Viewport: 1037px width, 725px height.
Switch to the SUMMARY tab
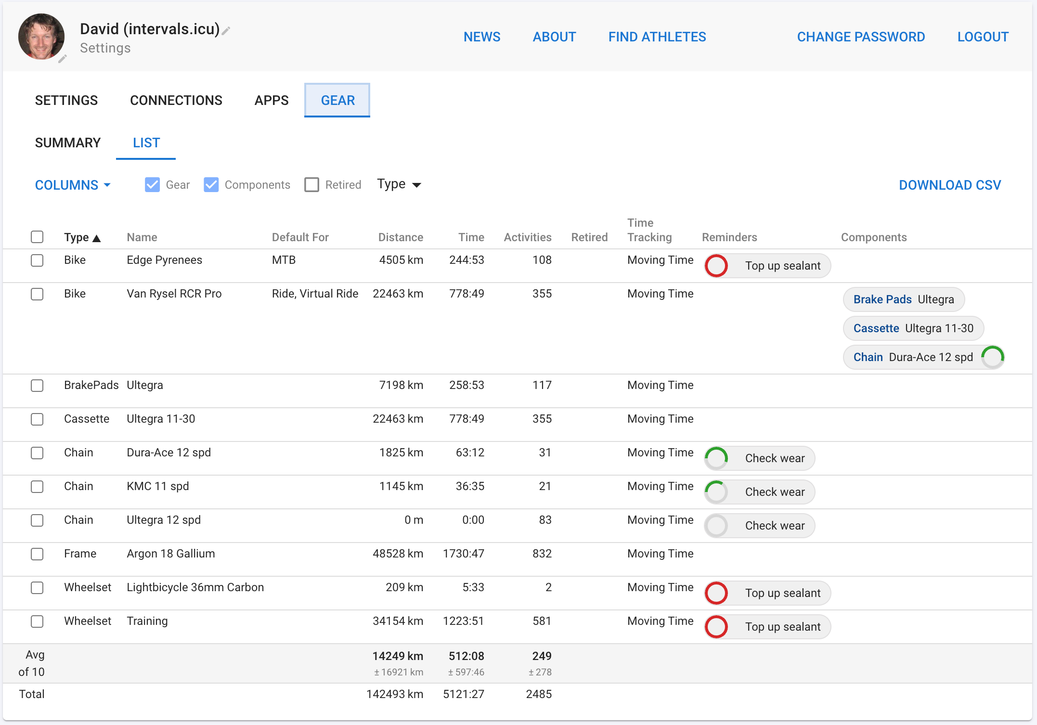[x=67, y=142]
